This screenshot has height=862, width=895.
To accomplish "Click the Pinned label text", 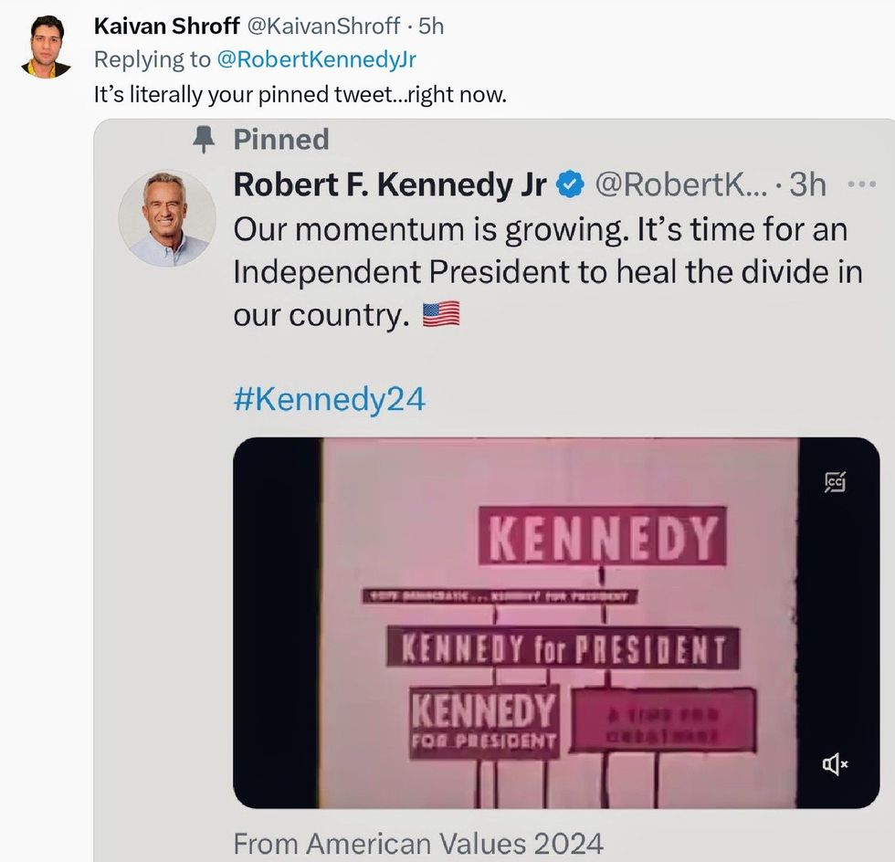I will click(x=280, y=140).
